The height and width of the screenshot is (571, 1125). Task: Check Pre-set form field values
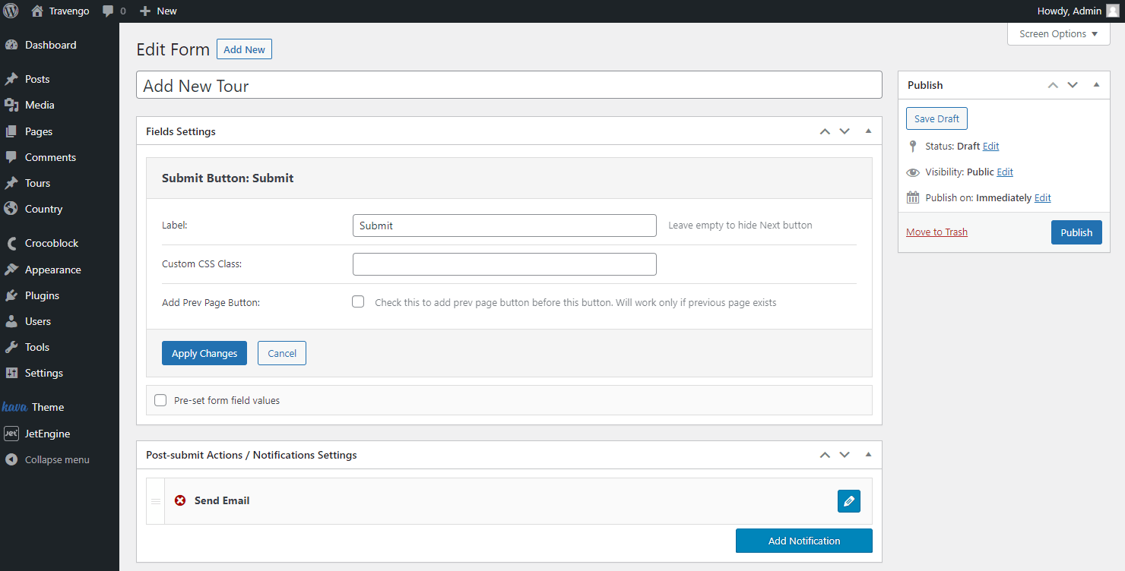pyautogui.click(x=160, y=400)
